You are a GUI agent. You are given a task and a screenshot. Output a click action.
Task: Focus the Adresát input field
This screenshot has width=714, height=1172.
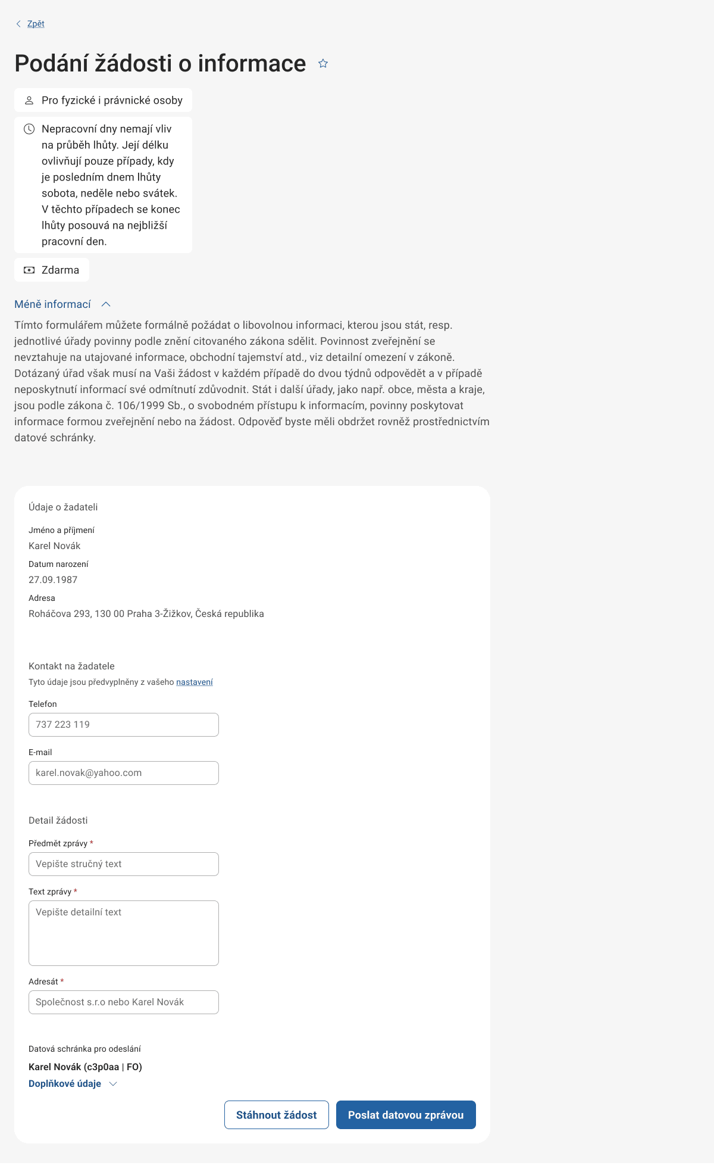[x=124, y=1002]
